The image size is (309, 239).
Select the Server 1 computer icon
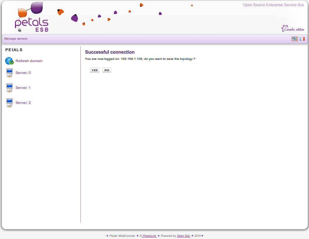click(x=9, y=88)
